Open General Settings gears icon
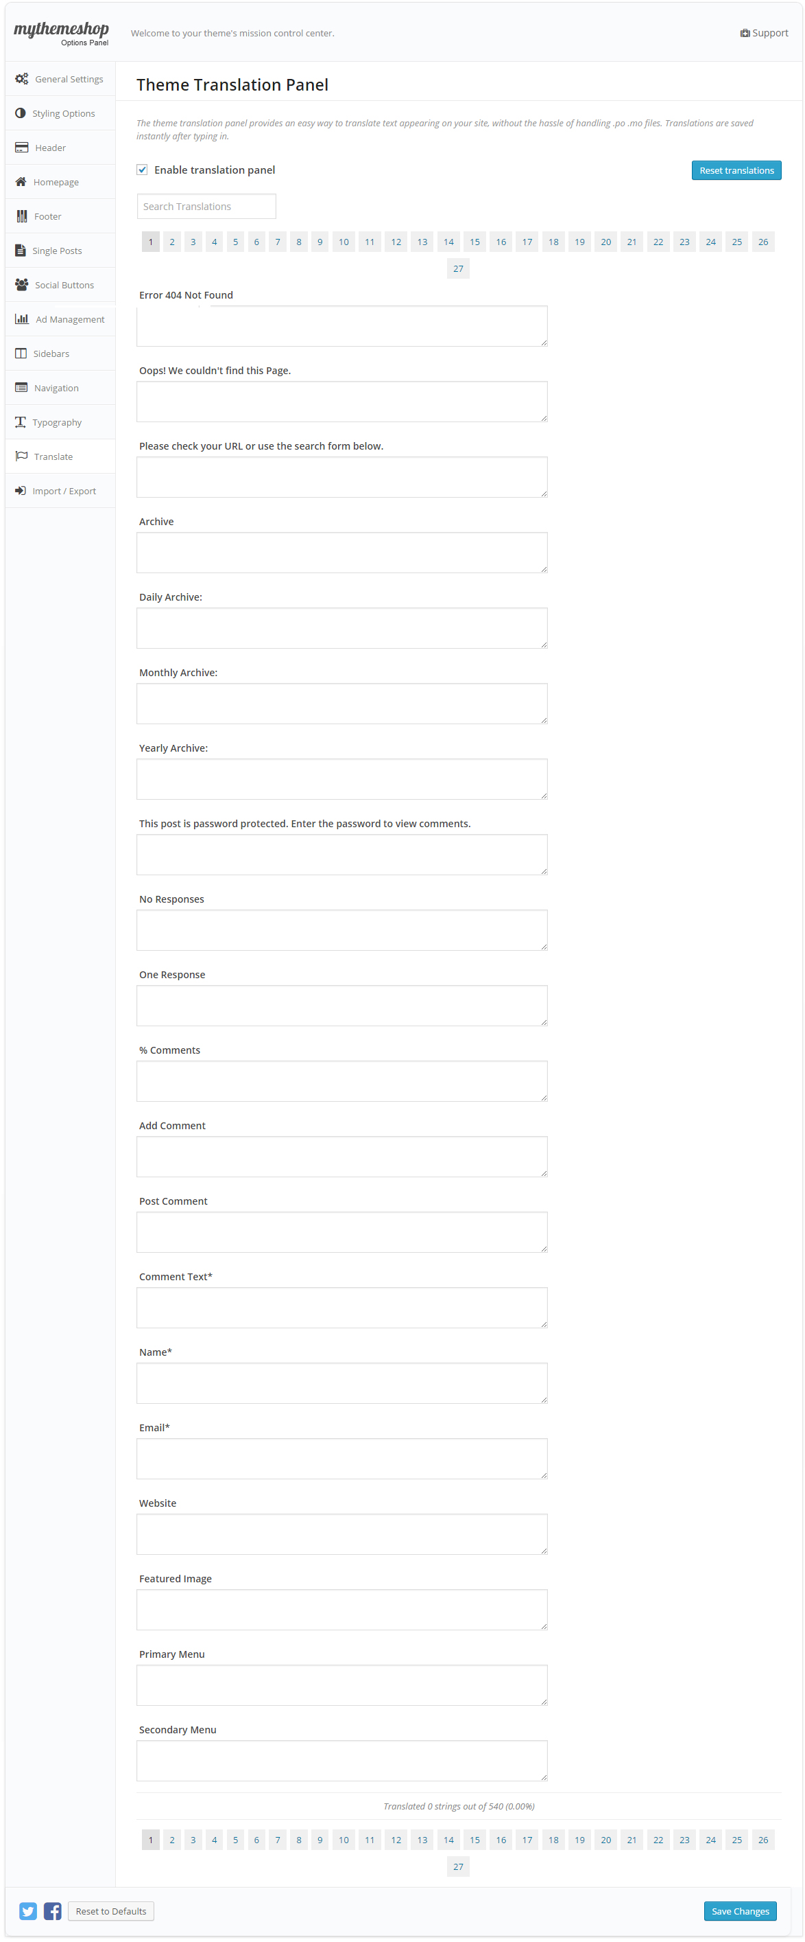This screenshot has height=1942, width=805. tap(22, 78)
